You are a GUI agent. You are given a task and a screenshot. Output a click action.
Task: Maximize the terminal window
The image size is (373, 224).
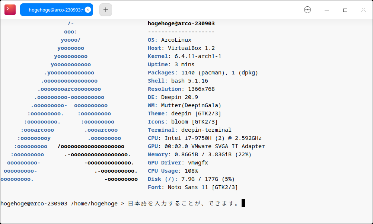(x=345, y=10)
